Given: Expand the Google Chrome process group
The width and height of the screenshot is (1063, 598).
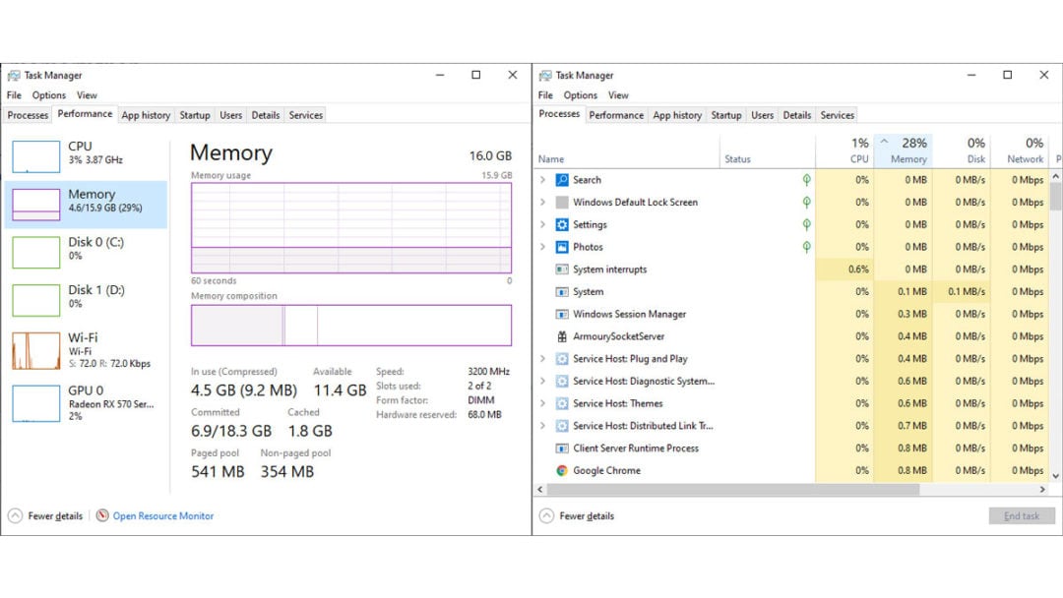Looking at the screenshot, I should click(x=542, y=470).
